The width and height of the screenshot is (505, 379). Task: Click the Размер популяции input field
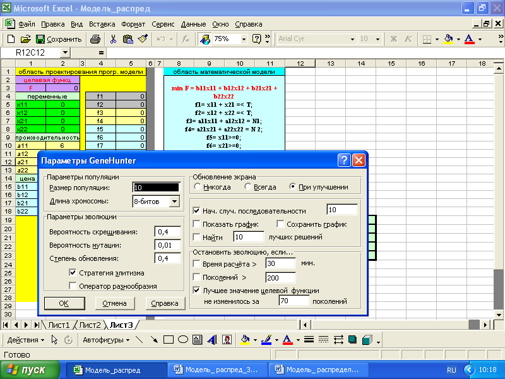click(156, 188)
